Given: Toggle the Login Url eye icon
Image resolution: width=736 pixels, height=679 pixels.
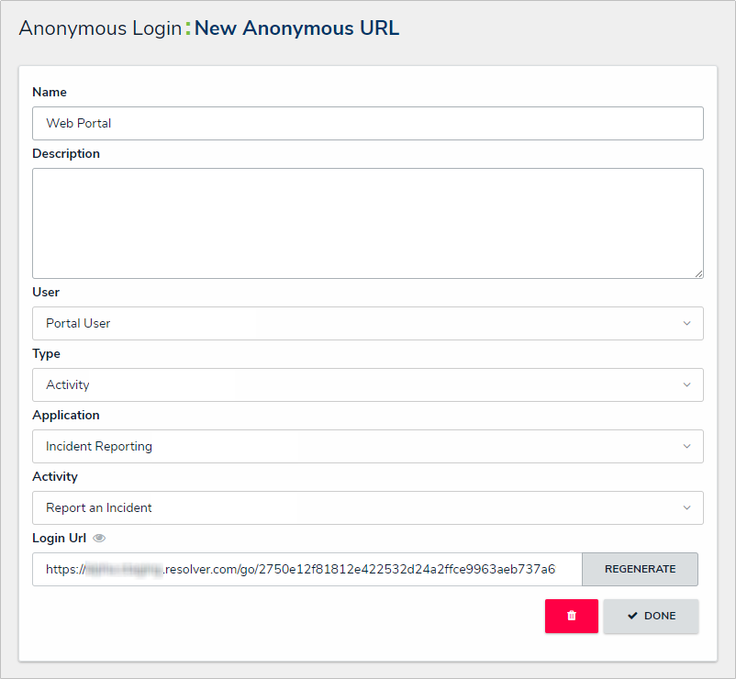Looking at the screenshot, I should click(x=99, y=539).
